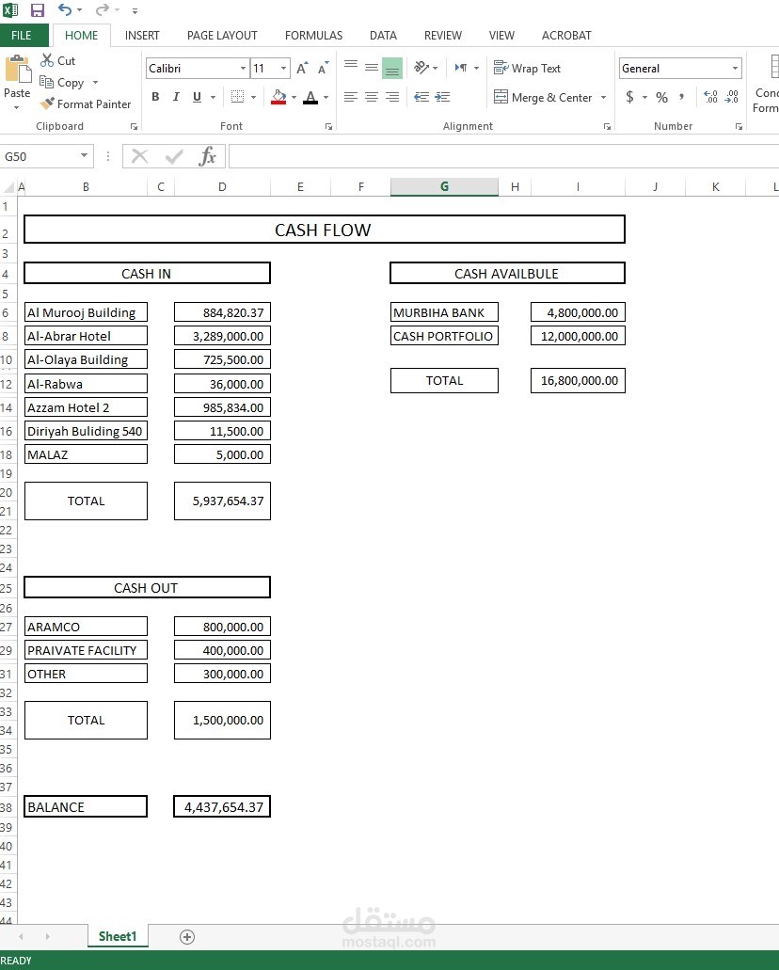
Task: Click the Borders icon
Action: tap(237, 97)
